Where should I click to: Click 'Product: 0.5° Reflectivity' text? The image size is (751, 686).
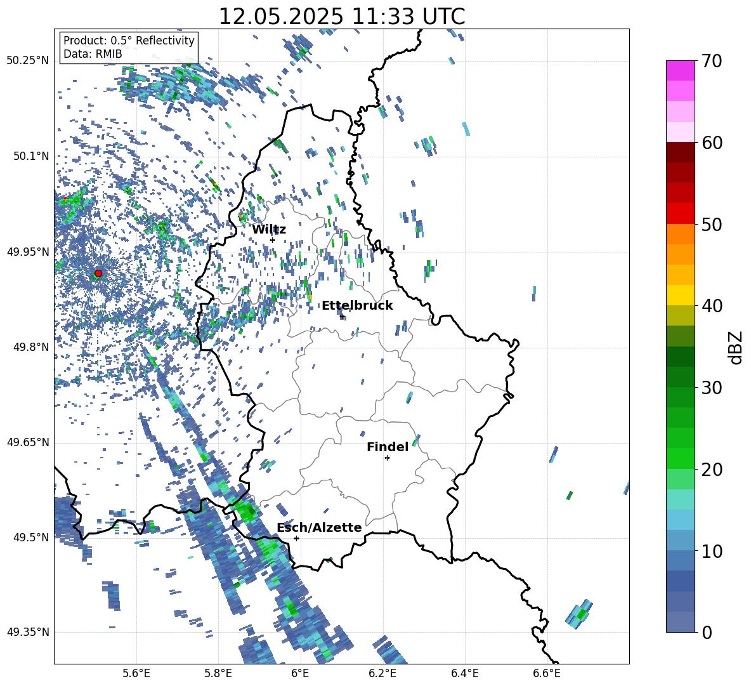click(x=129, y=40)
